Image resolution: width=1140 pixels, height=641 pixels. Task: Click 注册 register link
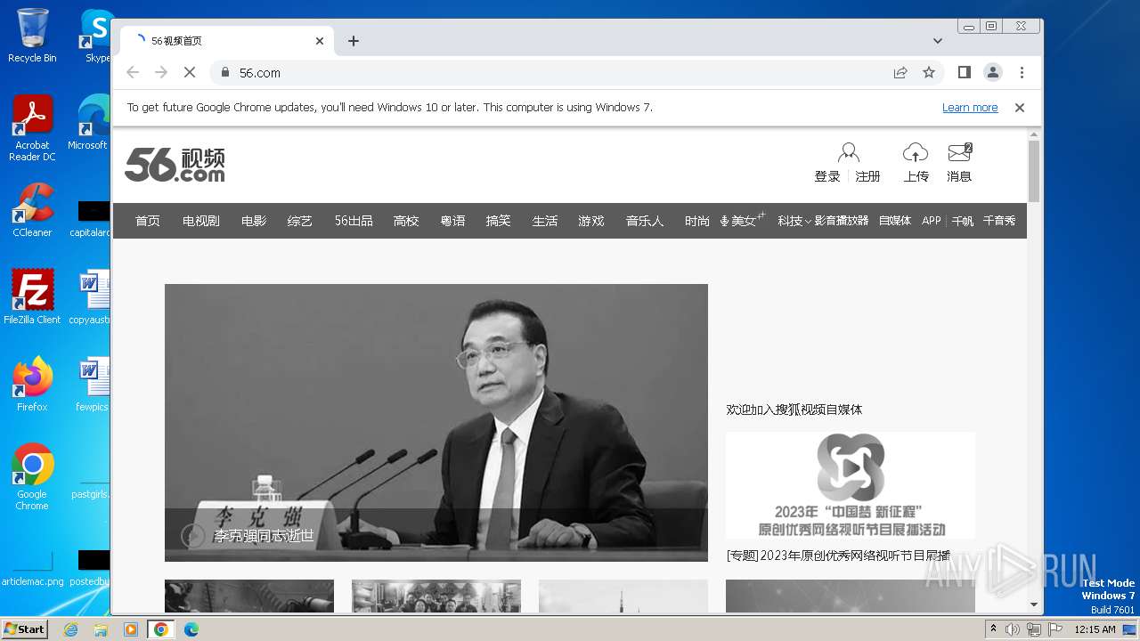point(867,176)
